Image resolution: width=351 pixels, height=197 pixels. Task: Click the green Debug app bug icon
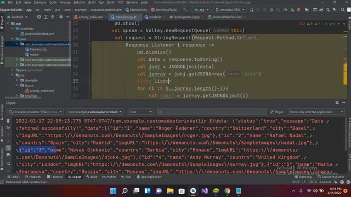271,10
